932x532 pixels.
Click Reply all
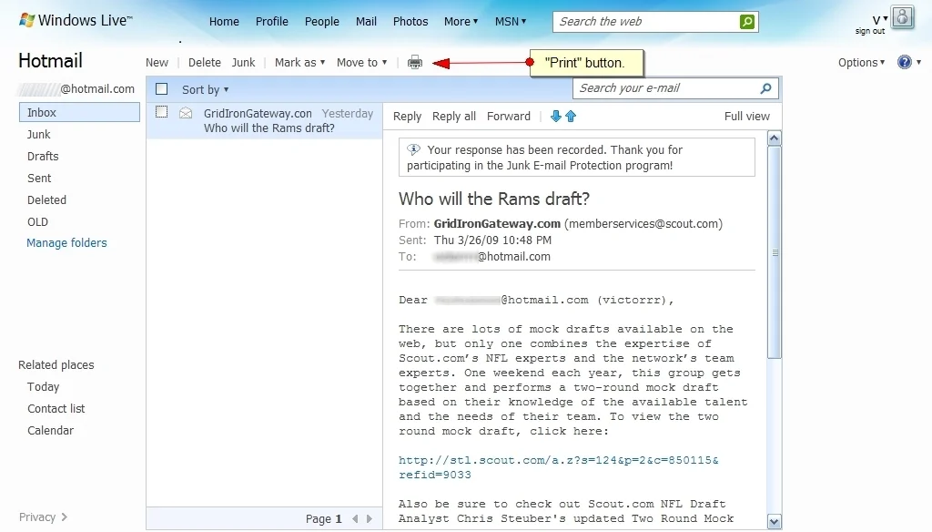tap(454, 117)
